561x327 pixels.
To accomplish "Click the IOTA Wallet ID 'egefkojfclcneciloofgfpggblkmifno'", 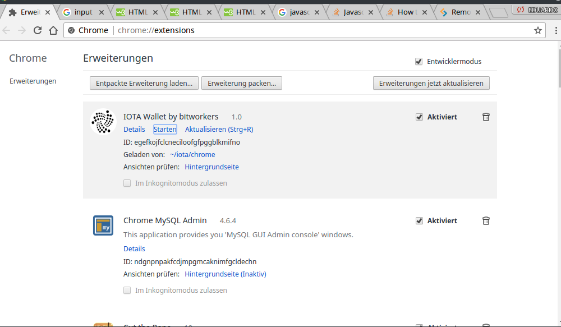I will click(x=187, y=142).
